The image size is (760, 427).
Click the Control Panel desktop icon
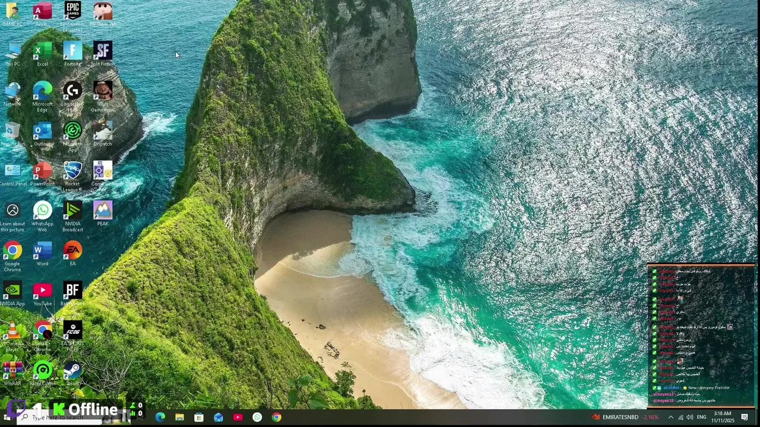[12, 174]
